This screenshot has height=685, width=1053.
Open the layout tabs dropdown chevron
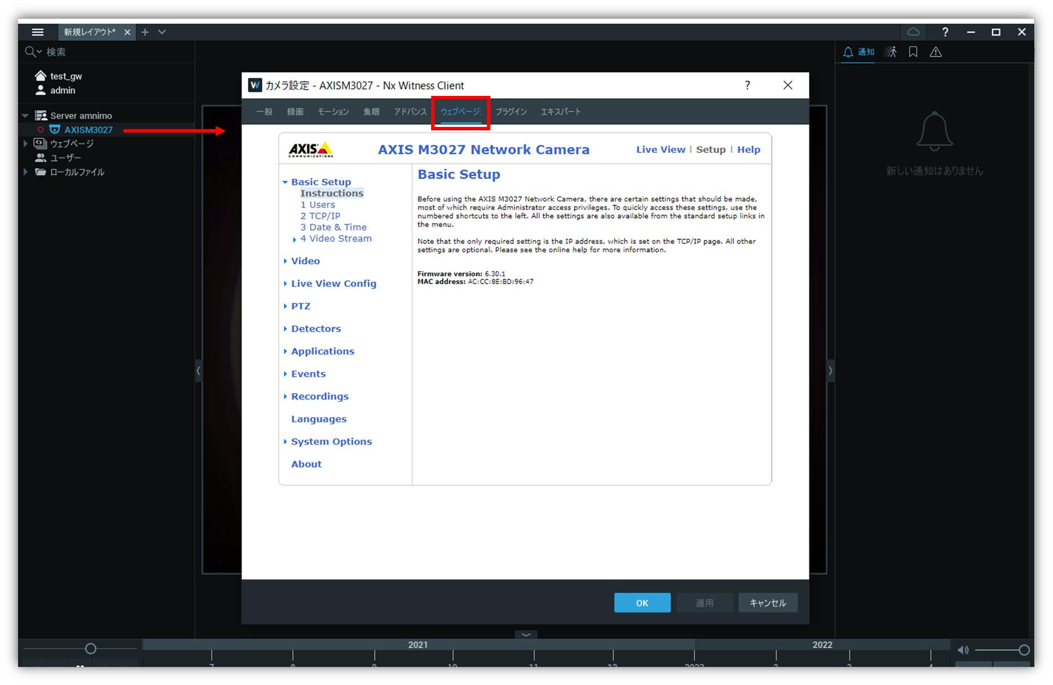pyautogui.click(x=162, y=32)
